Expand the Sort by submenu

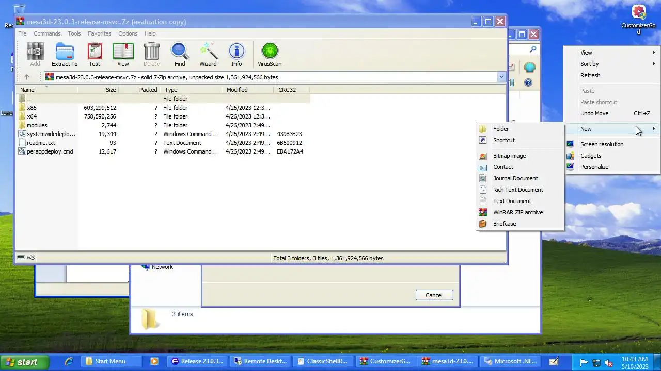tap(612, 64)
